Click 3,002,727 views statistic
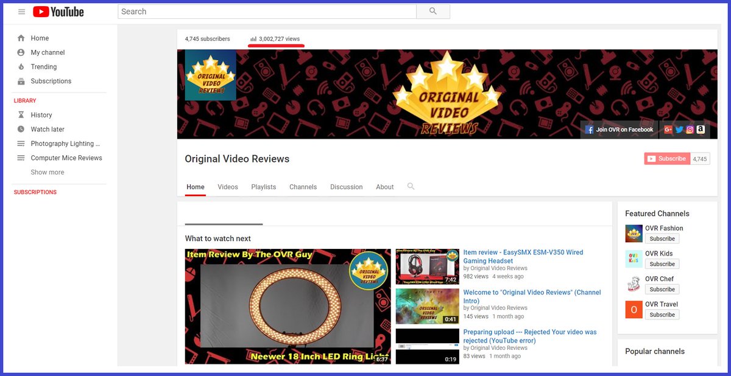The image size is (731, 376). point(279,39)
